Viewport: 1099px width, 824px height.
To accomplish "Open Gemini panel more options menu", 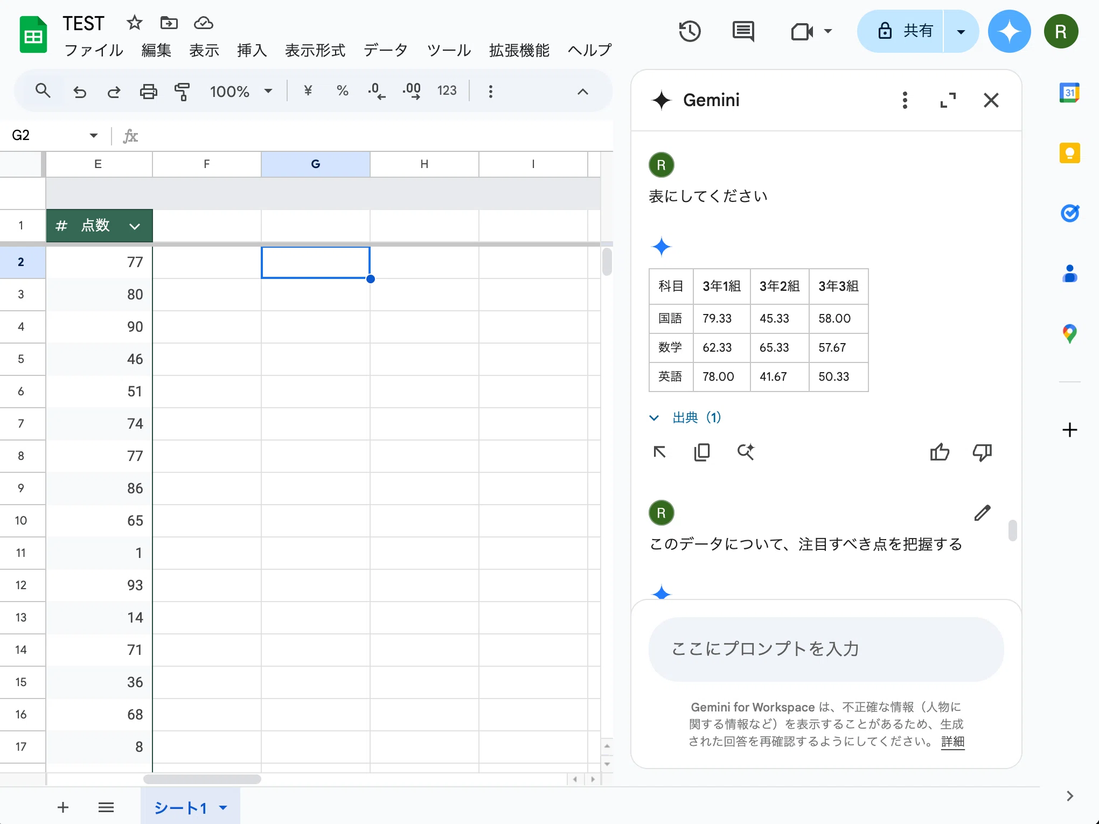I will (905, 100).
